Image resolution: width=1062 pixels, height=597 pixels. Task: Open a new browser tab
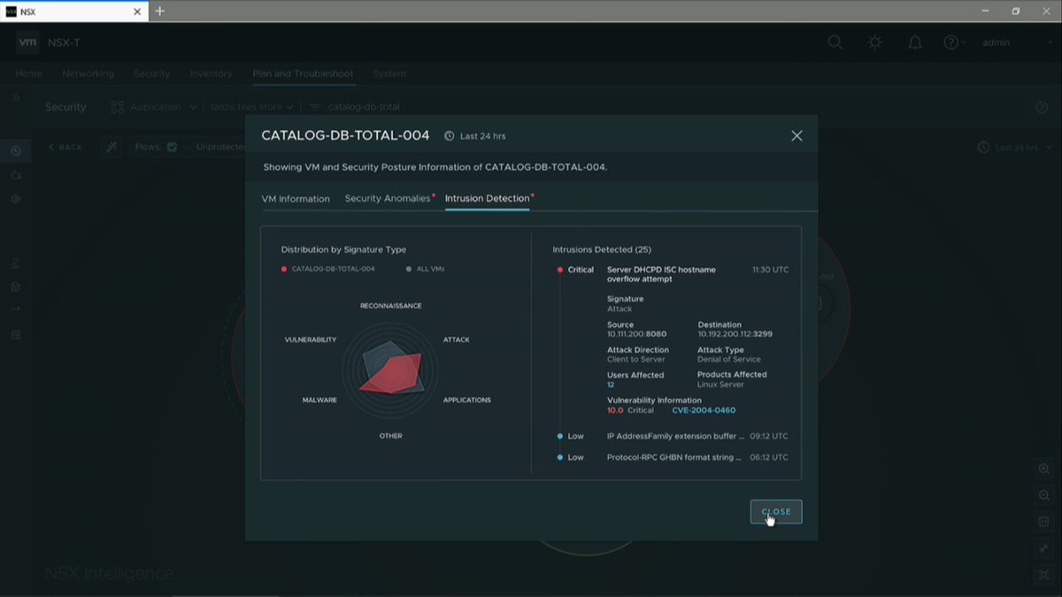159,11
